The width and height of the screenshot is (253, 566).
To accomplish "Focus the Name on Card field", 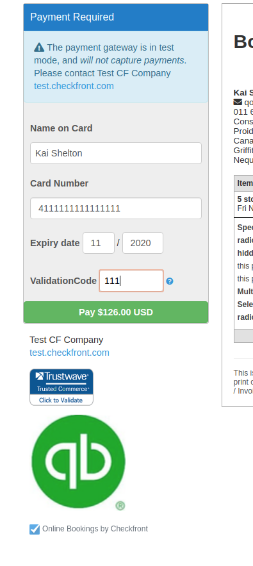I will click(x=116, y=153).
